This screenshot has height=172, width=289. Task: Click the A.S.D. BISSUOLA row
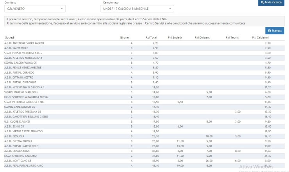click(14, 137)
